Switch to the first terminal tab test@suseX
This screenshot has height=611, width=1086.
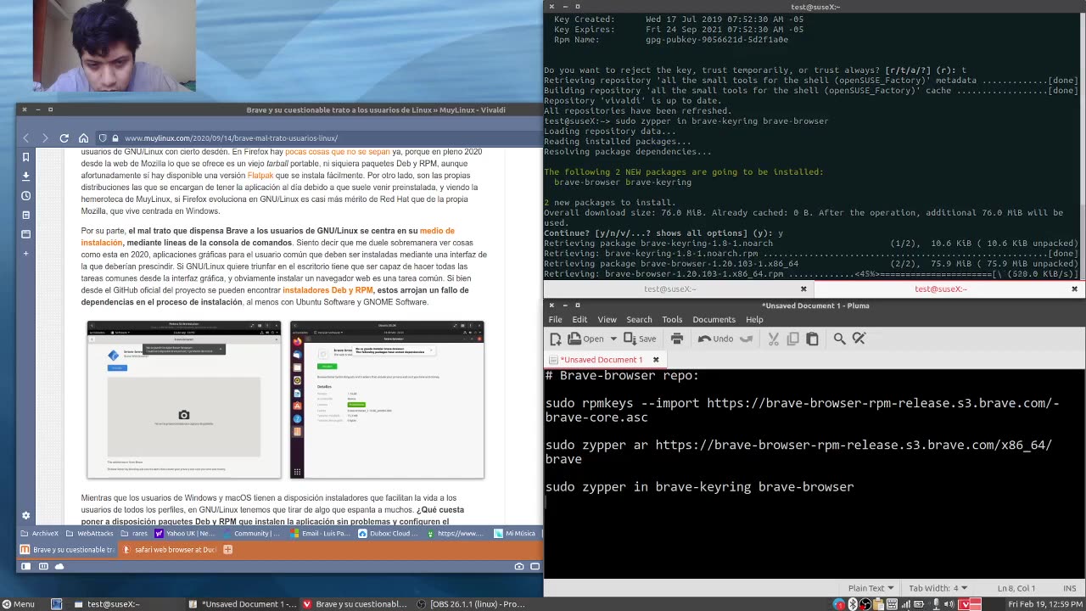coord(670,289)
